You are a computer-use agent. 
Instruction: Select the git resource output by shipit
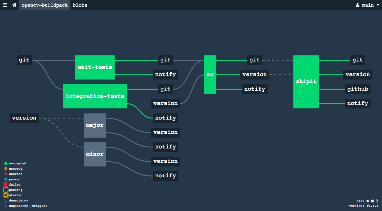(358, 60)
